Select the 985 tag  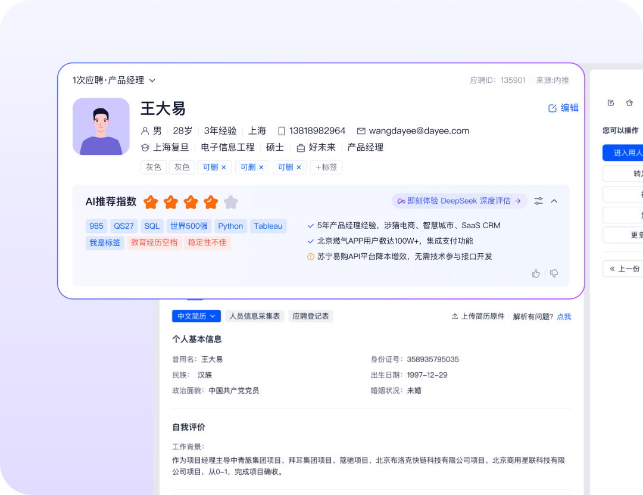click(x=96, y=226)
